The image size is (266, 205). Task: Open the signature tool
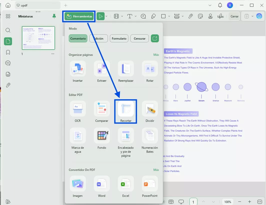(x=220, y=16)
